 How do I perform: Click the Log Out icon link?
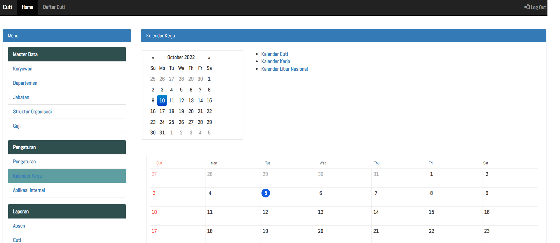click(x=535, y=7)
